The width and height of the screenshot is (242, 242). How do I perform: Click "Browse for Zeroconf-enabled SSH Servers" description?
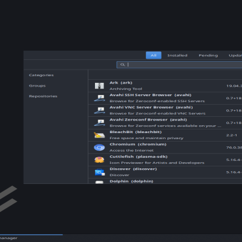[157, 101]
